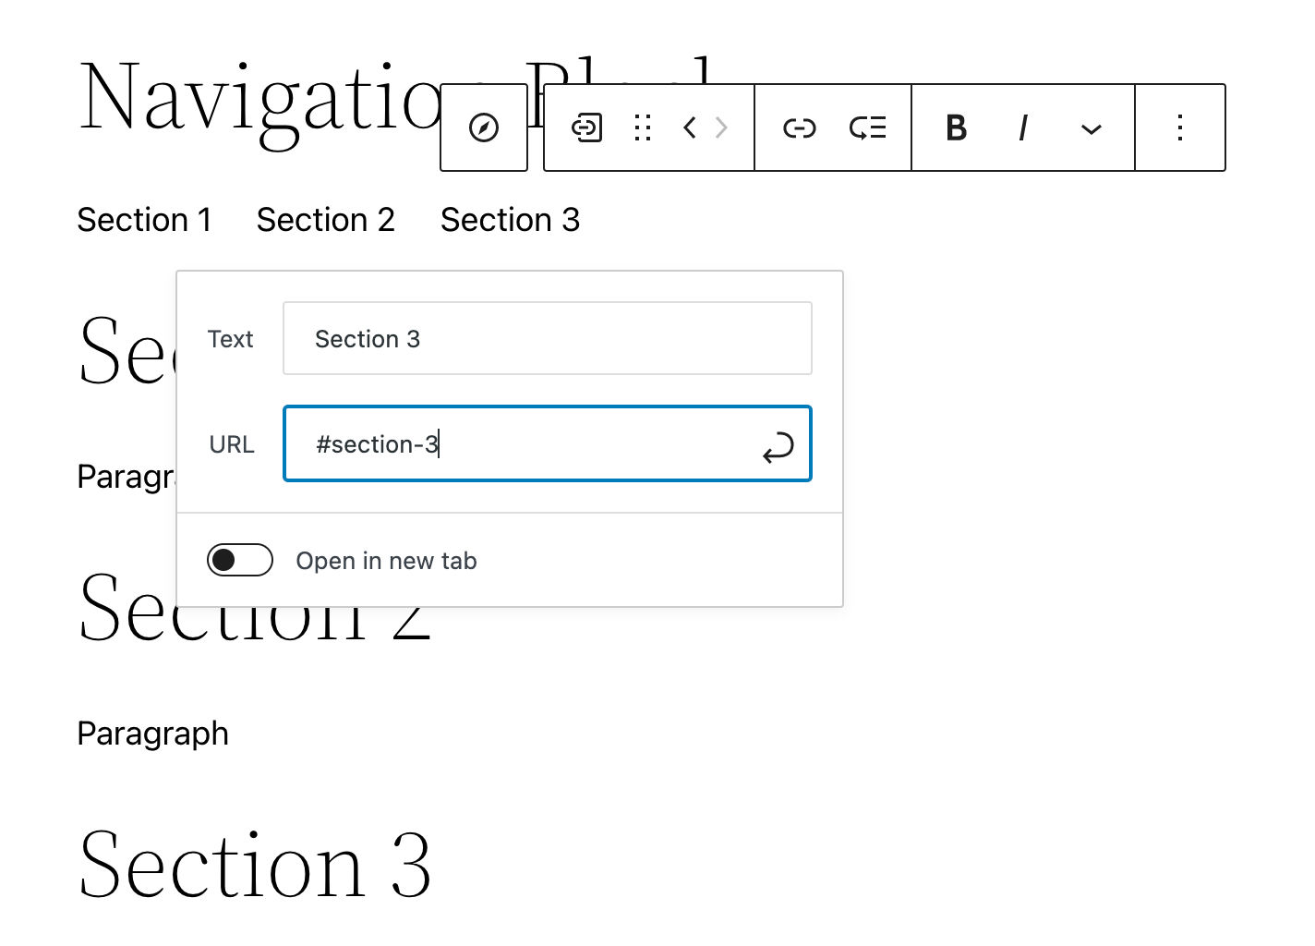Click the custom link block icon

tap(586, 127)
